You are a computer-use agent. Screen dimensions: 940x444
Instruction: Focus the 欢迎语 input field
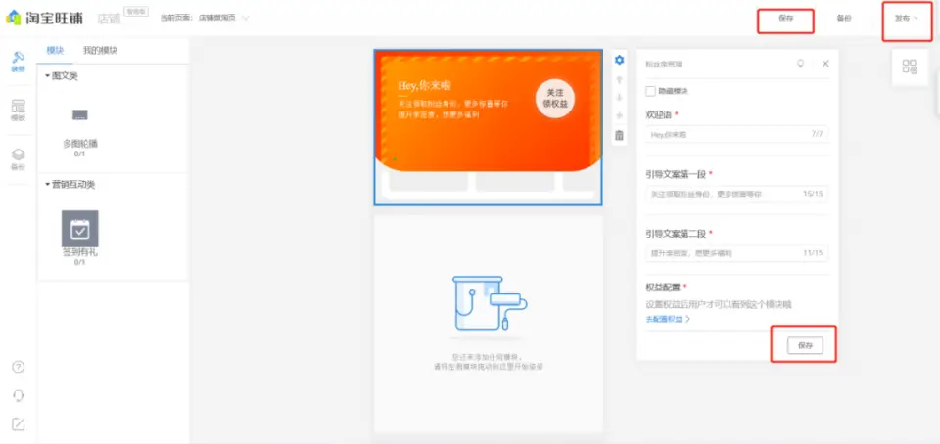(x=736, y=135)
